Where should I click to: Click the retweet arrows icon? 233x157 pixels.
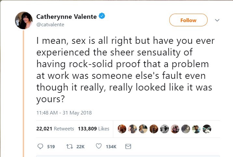click(x=69, y=147)
